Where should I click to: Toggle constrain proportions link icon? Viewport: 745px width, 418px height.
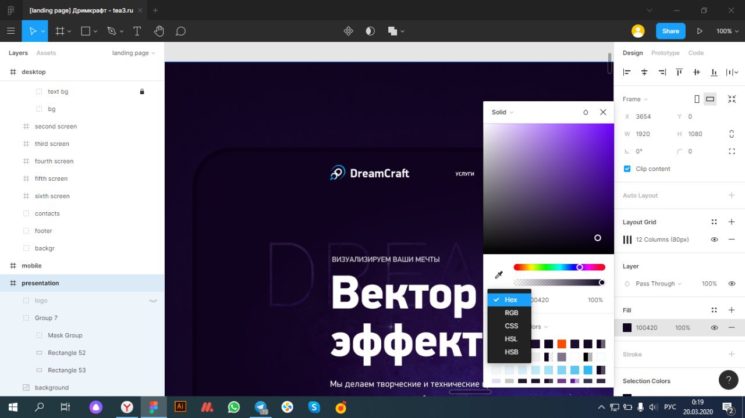tap(732, 134)
